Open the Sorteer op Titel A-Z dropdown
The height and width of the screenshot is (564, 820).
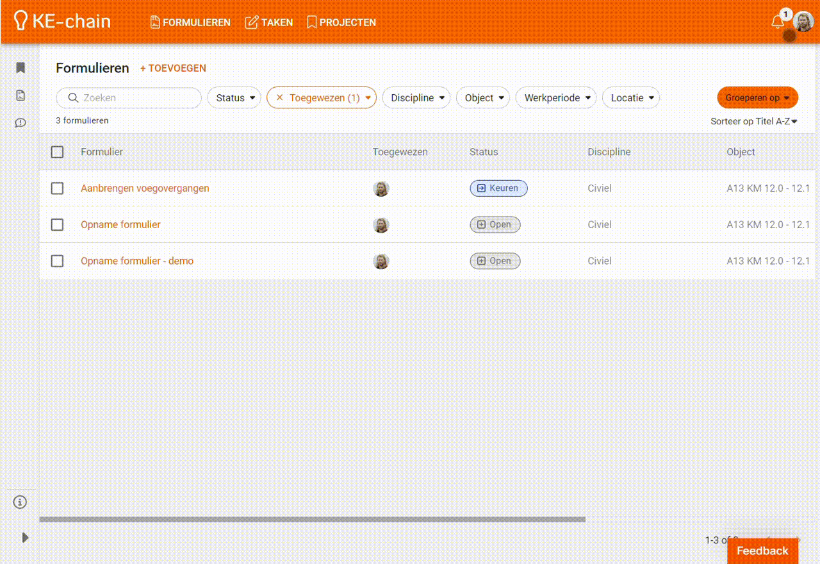click(x=753, y=121)
